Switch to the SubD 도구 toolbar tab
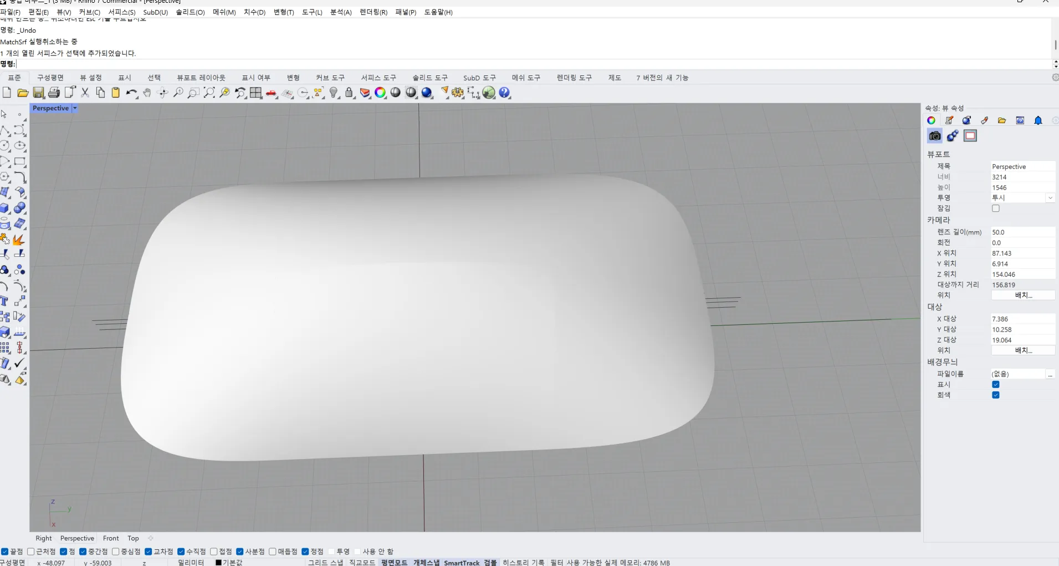This screenshot has height=566, width=1059. pyautogui.click(x=479, y=78)
